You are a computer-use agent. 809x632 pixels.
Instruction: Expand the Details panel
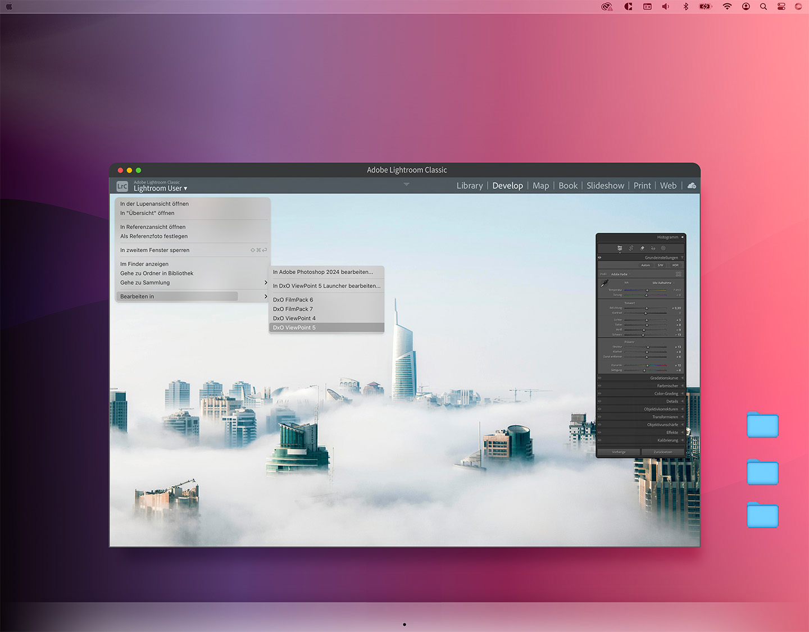point(672,401)
